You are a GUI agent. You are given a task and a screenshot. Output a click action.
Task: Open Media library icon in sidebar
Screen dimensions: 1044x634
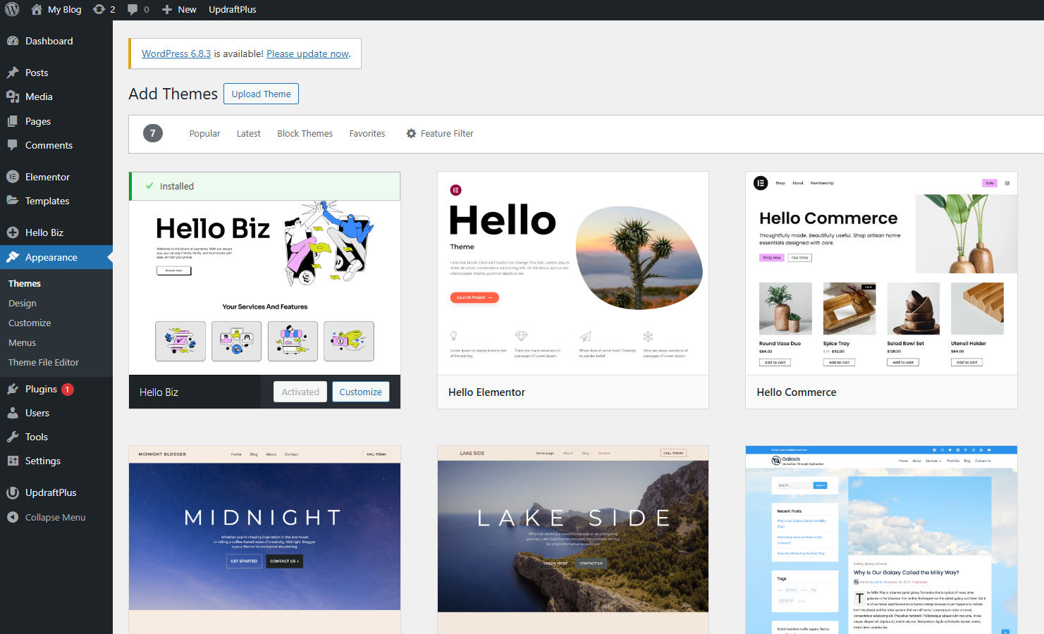click(x=13, y=97)
